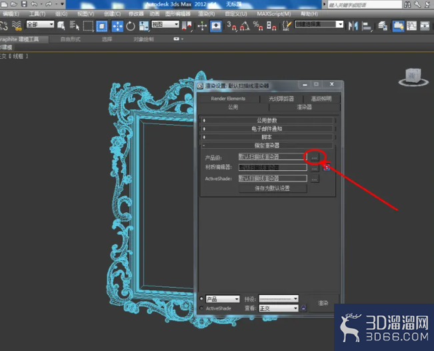Click the 保存为默认设置 button
The height and width of the screenshot is (351, 434).
click(x=273, y=188)
